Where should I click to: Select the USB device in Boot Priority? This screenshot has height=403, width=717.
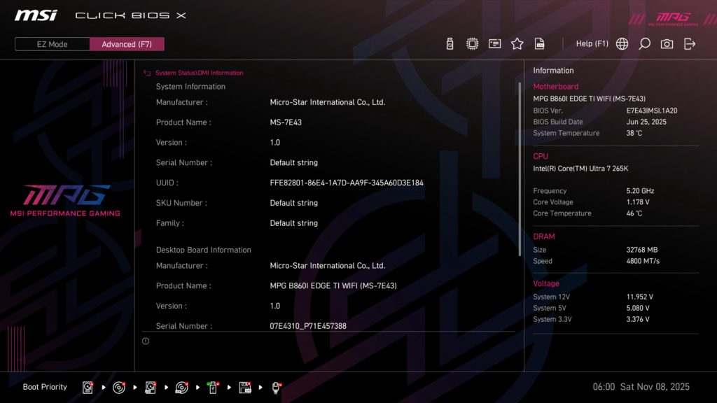tap(213, 386)
